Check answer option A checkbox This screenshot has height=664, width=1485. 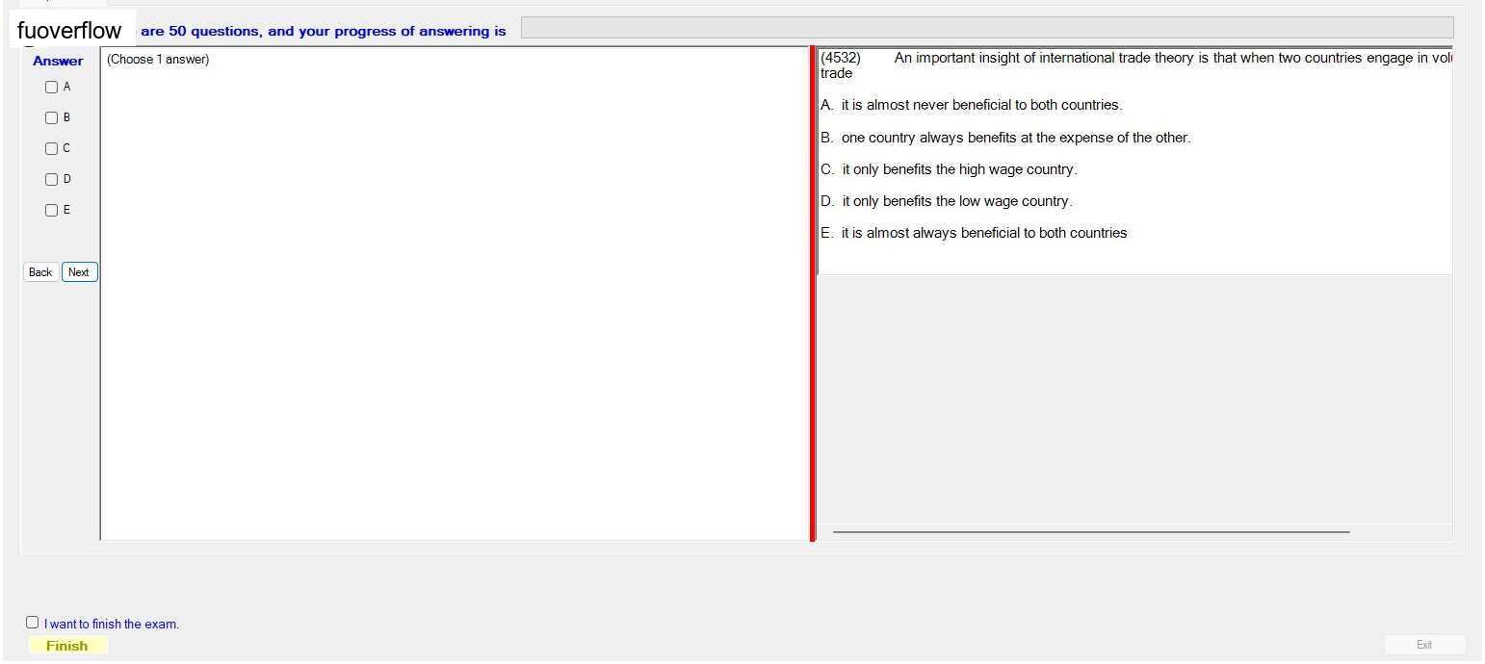point(51,87)
